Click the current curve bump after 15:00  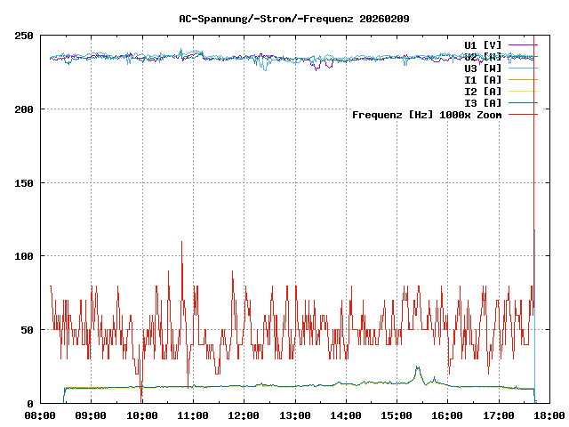coord(417,368)
